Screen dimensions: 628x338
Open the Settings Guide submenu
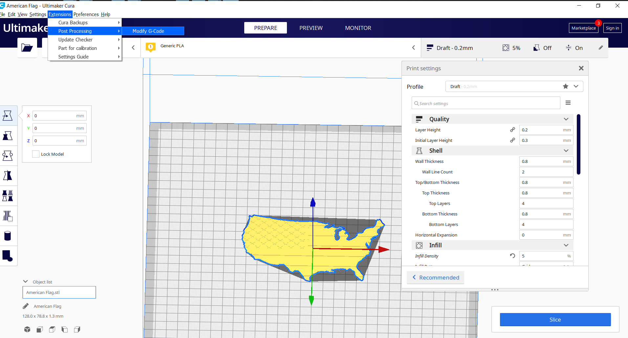click(85, 56)
